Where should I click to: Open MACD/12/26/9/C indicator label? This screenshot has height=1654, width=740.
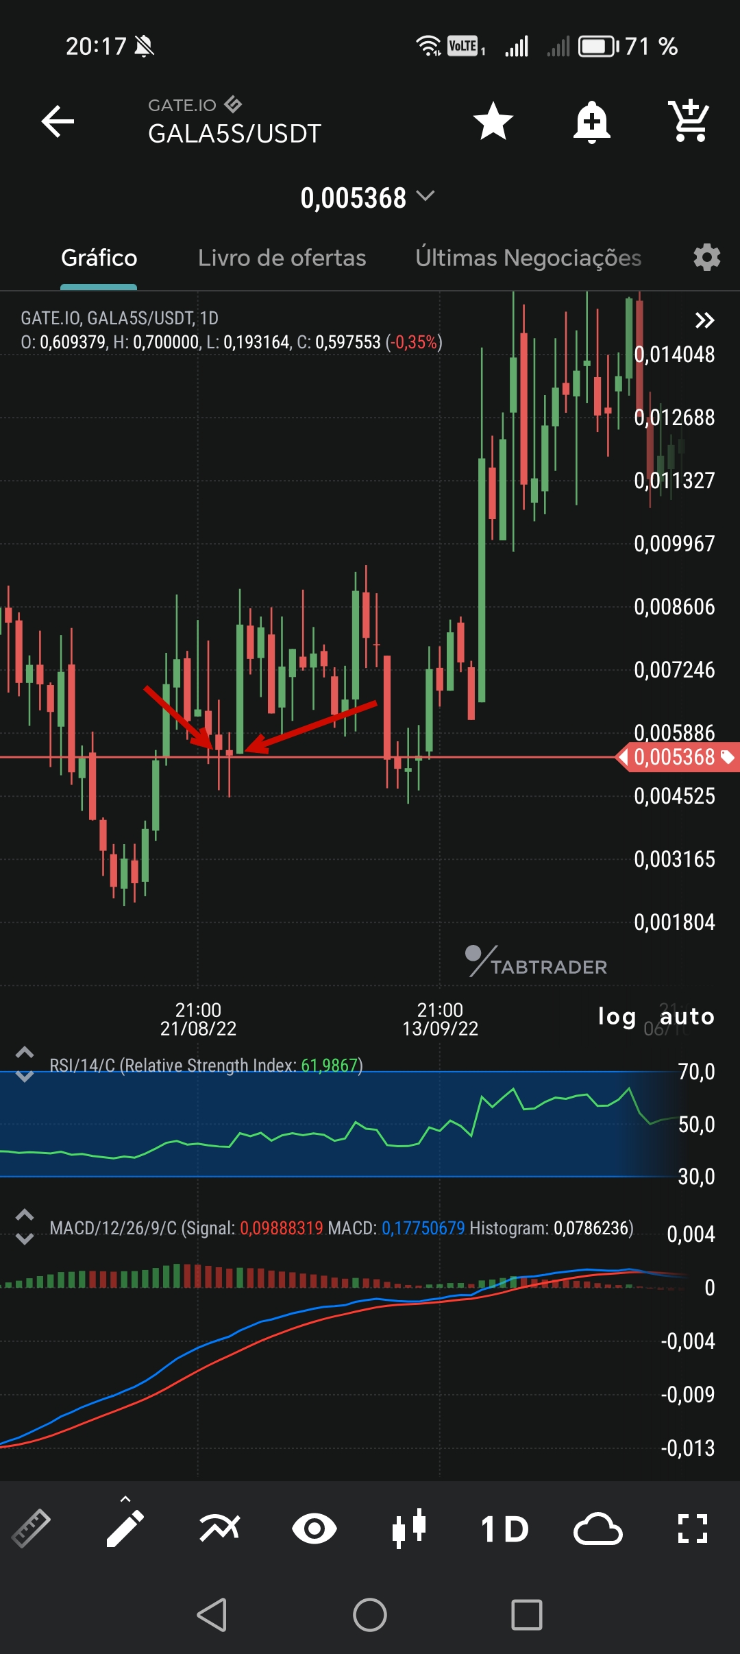pyautogui.click(x=341, y=1227)
